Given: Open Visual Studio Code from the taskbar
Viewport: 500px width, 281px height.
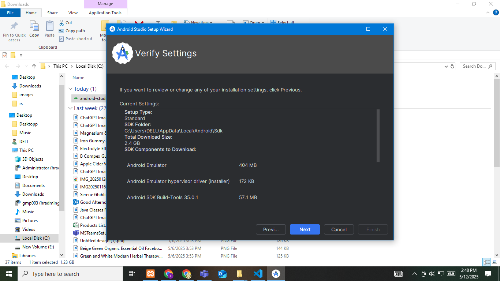Looking at the screenshot, I should [x=258, y=274].
